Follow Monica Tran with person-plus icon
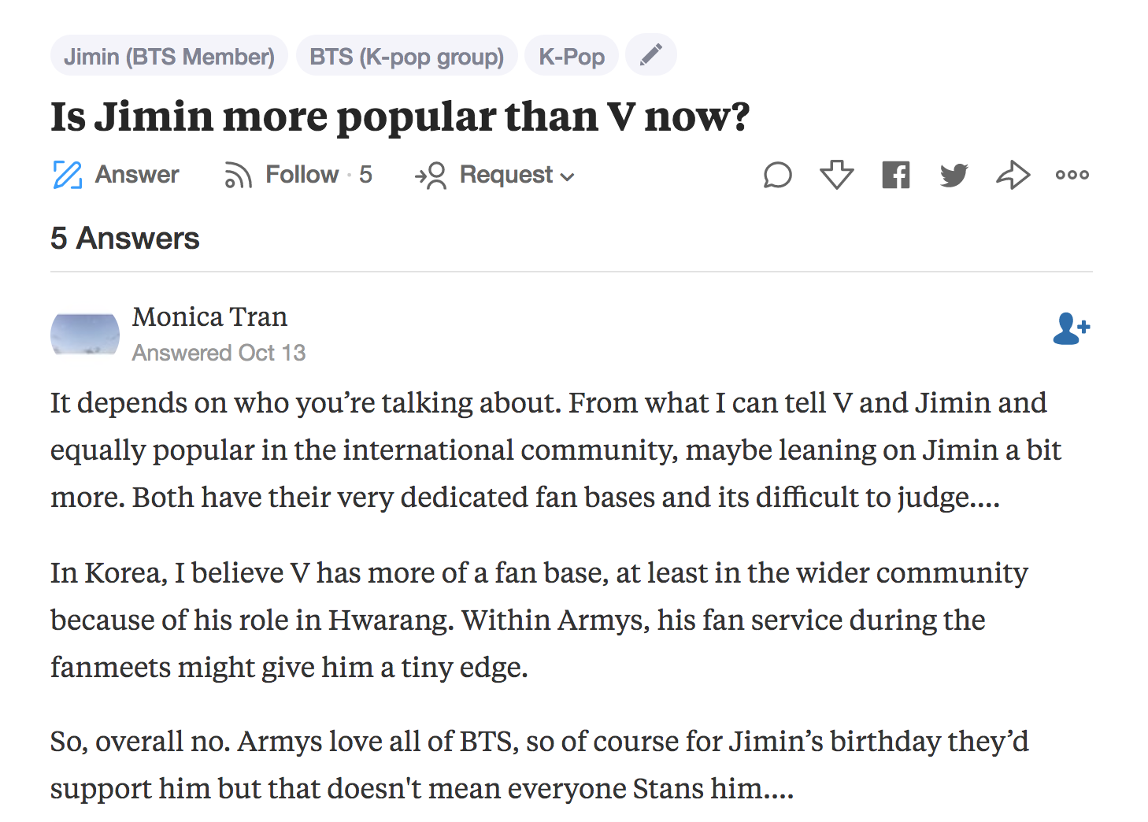1148x822 pixels. (x=1071, y=329)
